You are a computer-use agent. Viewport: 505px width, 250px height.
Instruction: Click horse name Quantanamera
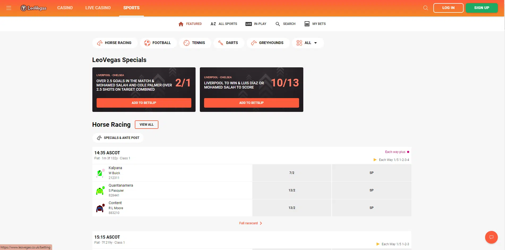tap(121, 186)
